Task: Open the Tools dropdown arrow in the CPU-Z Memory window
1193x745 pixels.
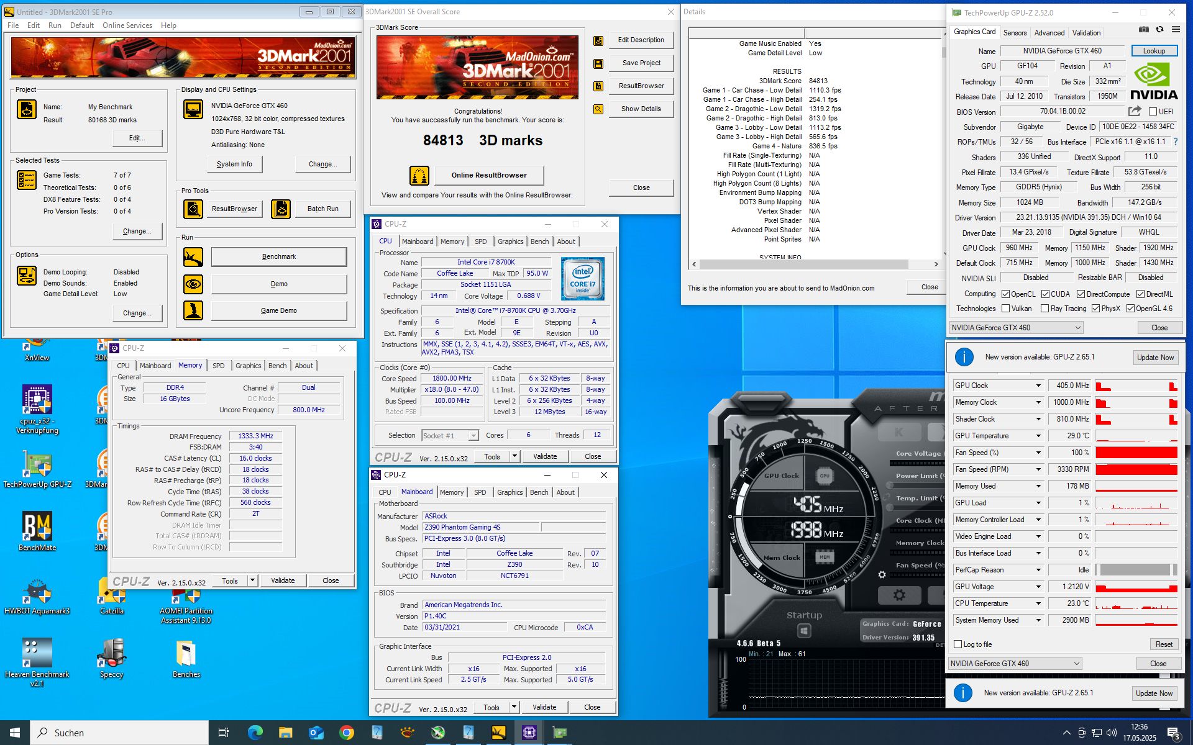Action: 252,580
